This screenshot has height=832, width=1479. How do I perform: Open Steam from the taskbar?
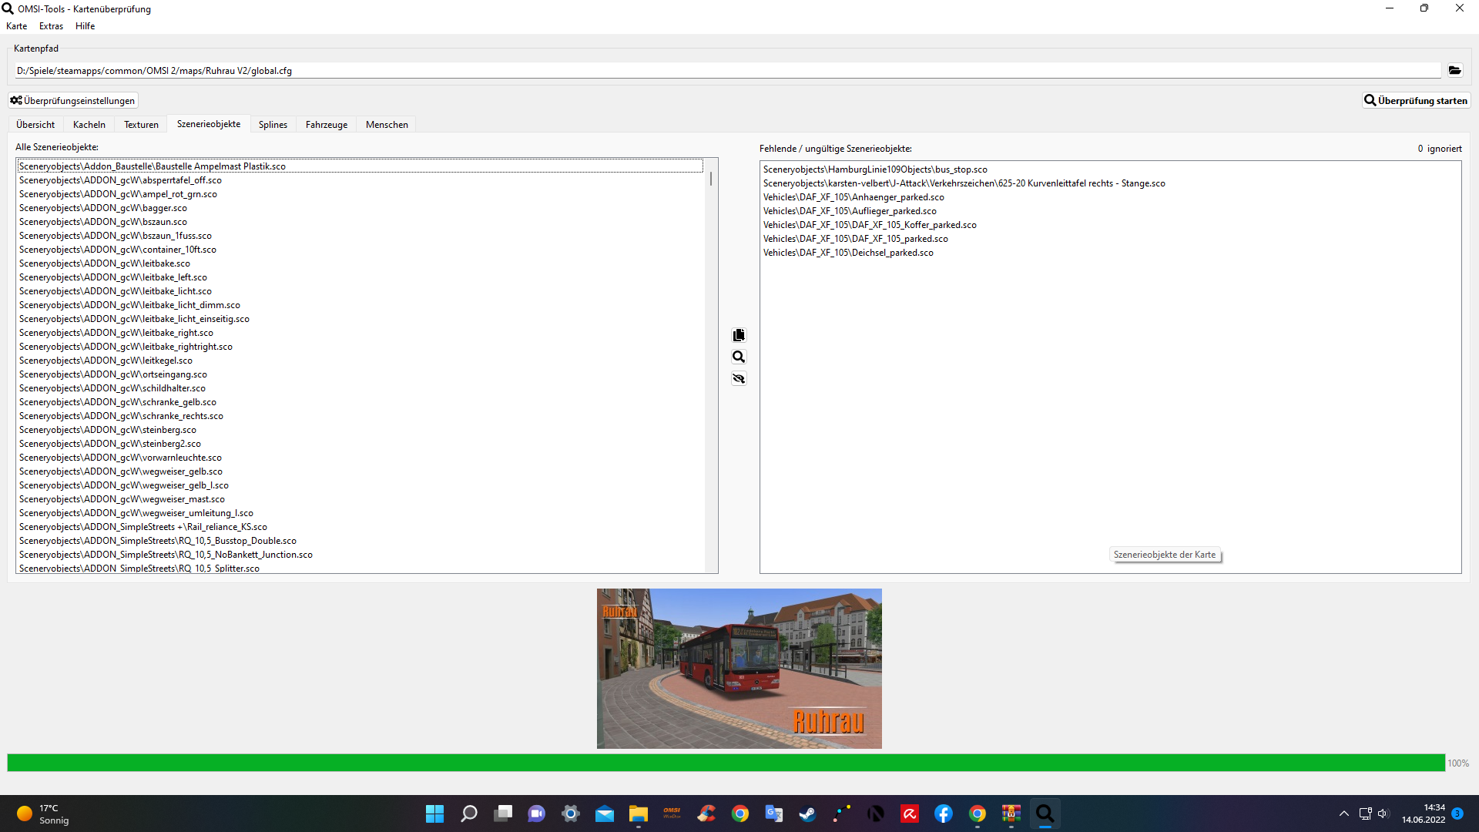pos(807,814)
